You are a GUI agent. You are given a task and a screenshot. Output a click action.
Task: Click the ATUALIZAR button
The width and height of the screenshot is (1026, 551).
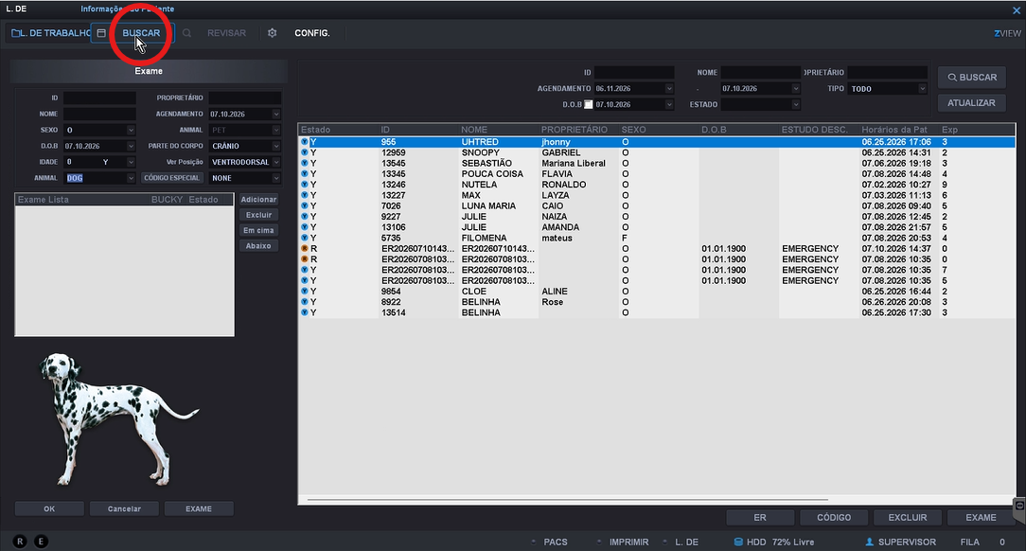[971, 103]
